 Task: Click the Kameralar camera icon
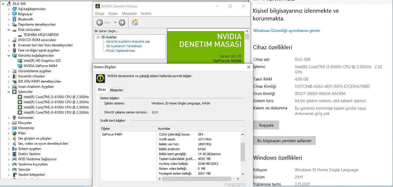tap(14, 118)
